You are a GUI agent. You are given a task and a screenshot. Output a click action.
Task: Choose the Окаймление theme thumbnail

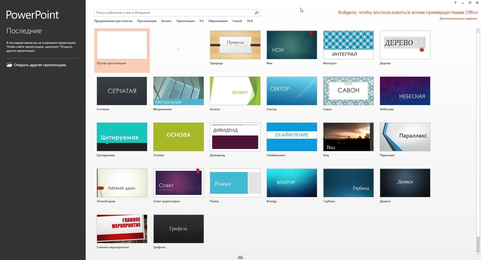pos(292,137)
